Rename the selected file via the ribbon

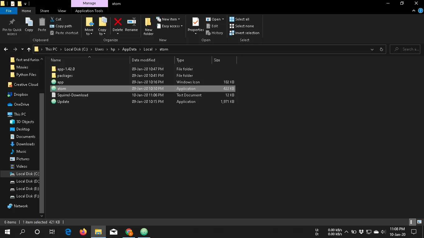pos(131,25)
